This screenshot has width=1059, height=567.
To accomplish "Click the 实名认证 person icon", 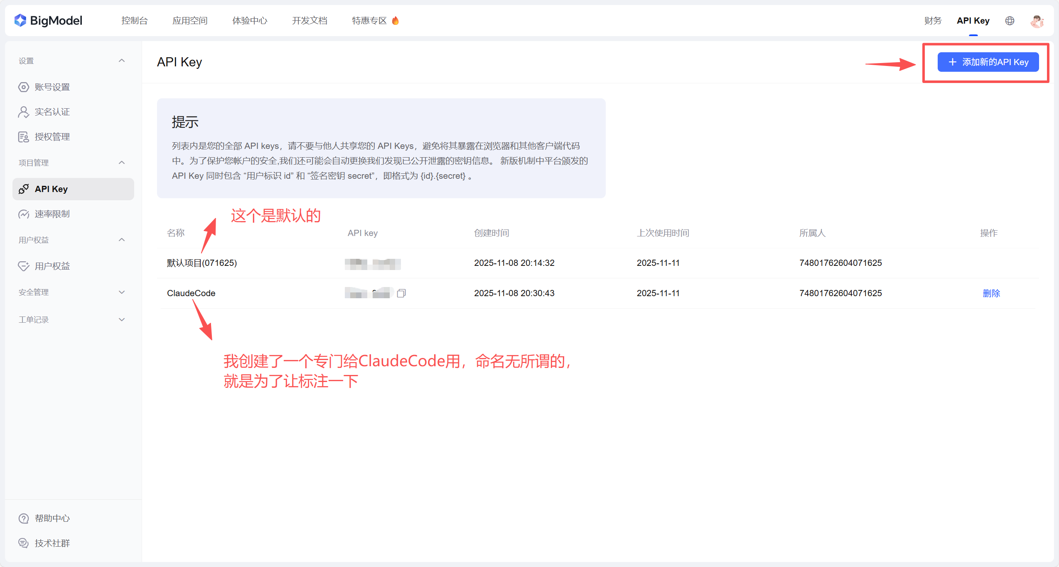I will (24, 112).
